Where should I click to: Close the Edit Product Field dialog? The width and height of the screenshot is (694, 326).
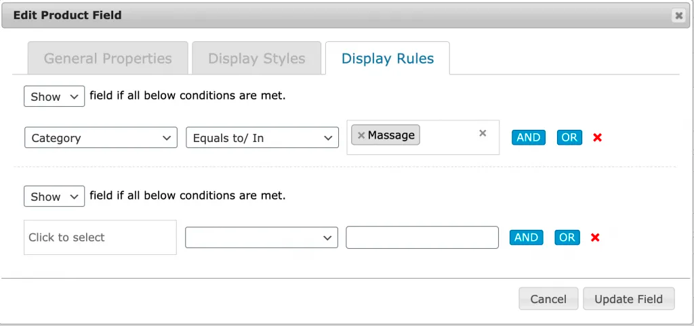(x=678, y=16)
